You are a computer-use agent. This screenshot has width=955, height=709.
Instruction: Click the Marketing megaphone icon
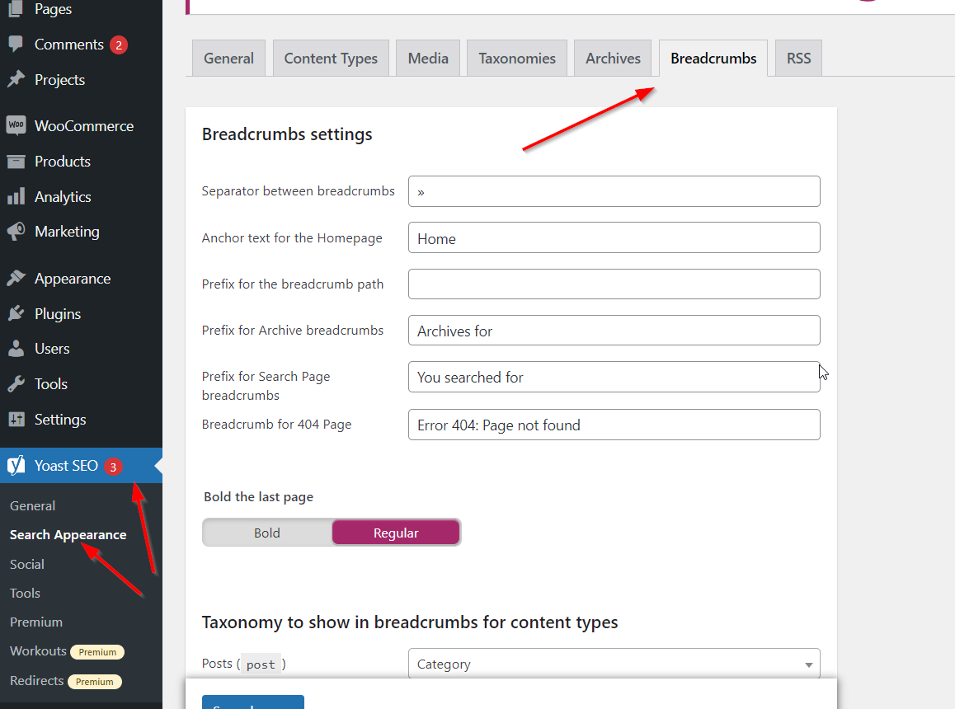point(16,232)
